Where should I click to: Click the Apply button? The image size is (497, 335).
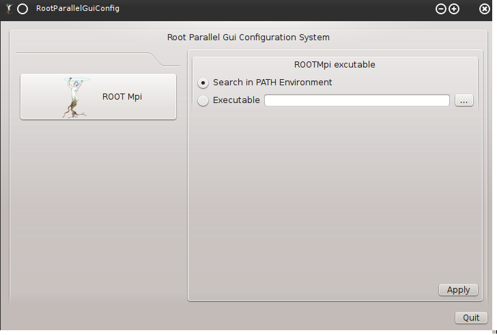pyautogui.click(x=458, y=290)
